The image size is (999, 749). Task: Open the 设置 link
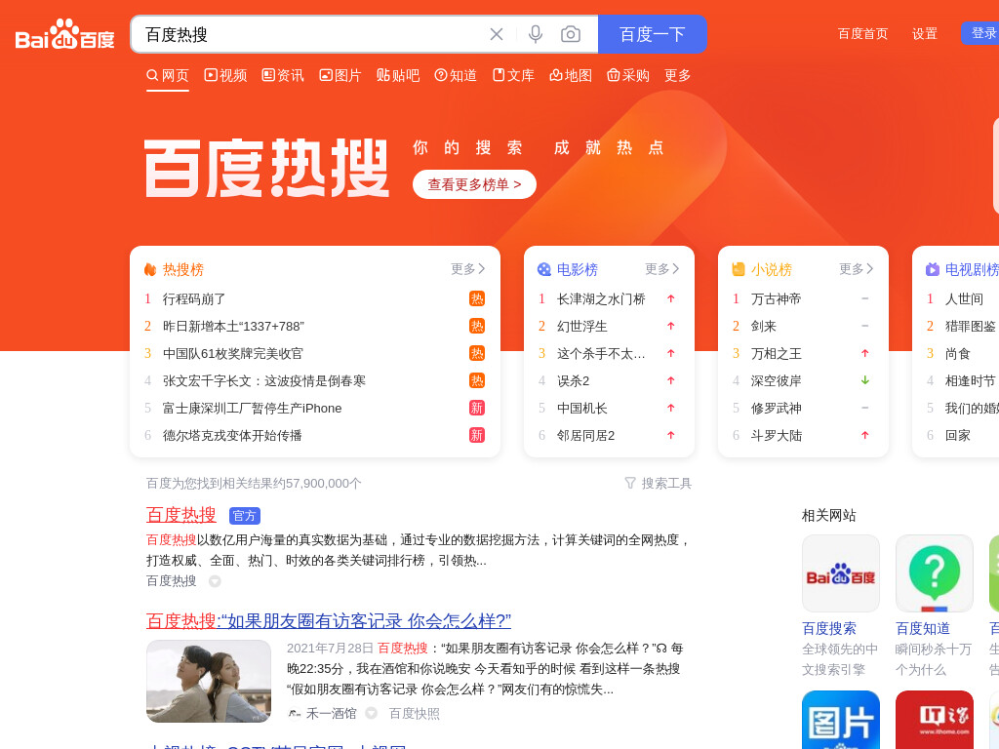[925, 34]
